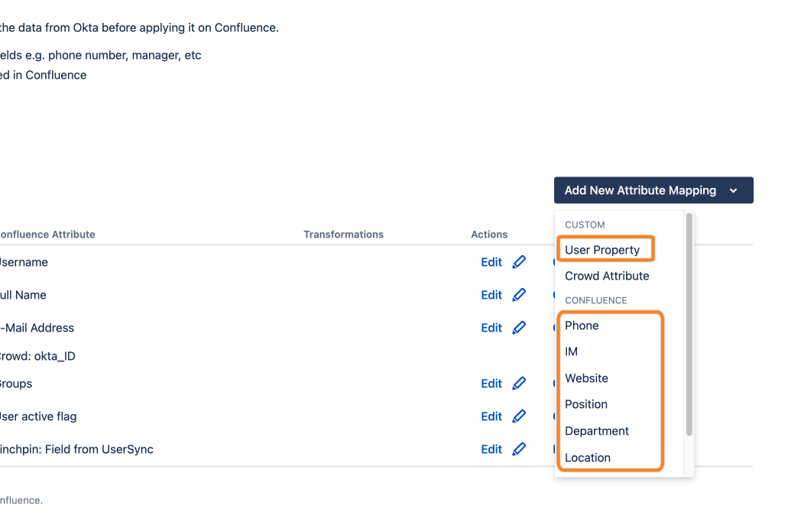Click the pencil icon for Username row
This screenshot has width=801, height=524.
coord(519,262)
